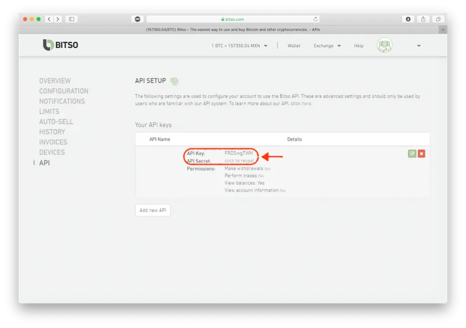Reload the page with refresh icon
Image resolution: width=466 pixels, height=328 pixels.
point(315,19)
